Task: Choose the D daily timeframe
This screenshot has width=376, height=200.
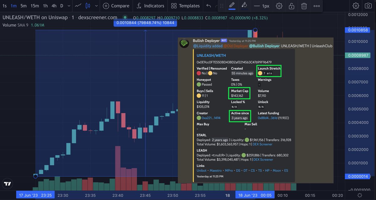Action: (x=62, y=6)
